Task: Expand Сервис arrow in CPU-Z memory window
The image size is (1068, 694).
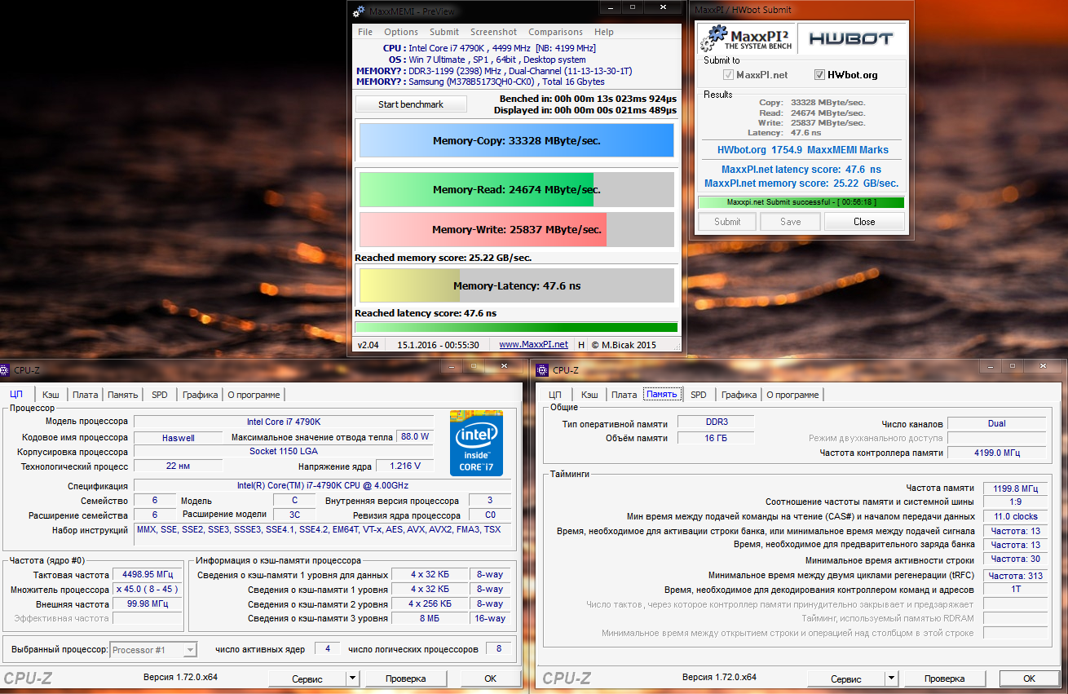Action: [892, 679]
